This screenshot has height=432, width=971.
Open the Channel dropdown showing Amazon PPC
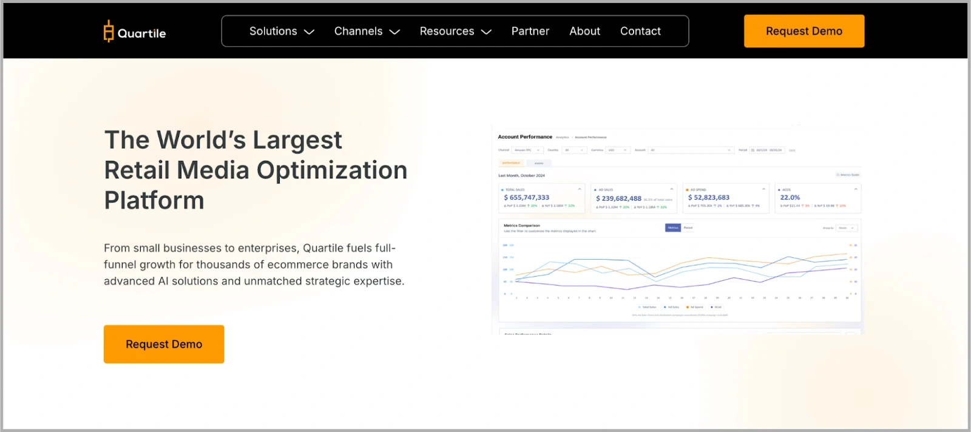pyautogui.click(x=527, y=150)
